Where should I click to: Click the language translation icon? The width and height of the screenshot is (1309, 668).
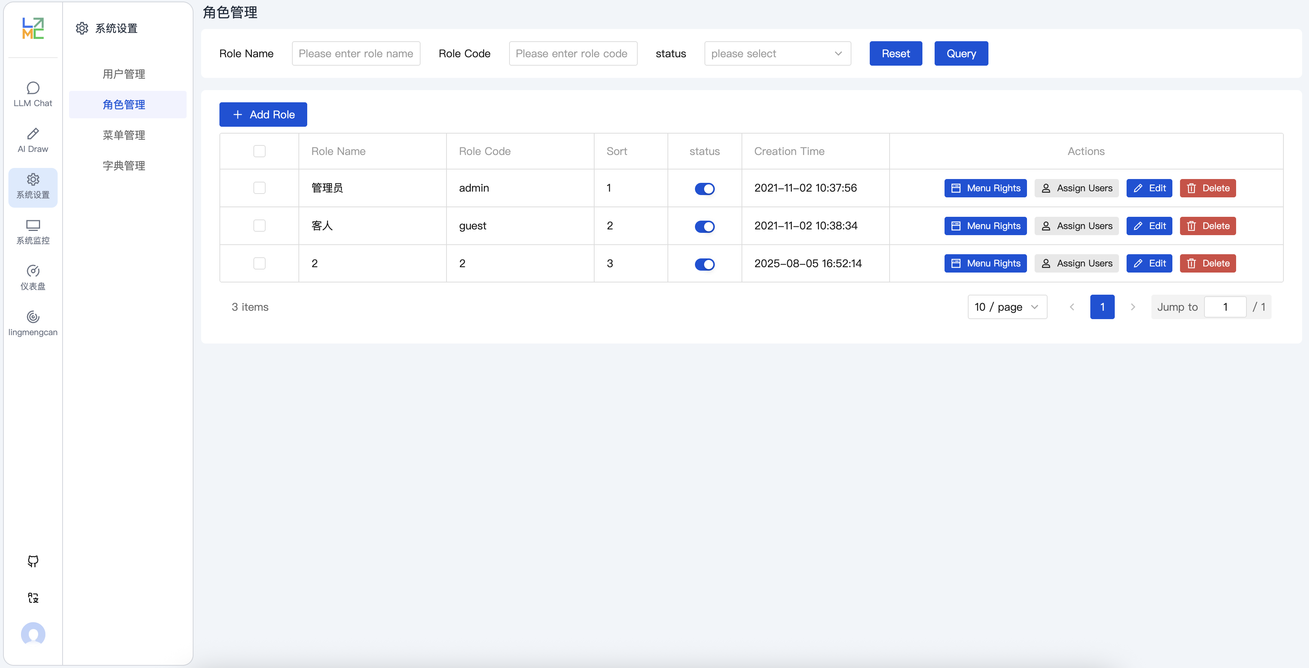point(33,598)
